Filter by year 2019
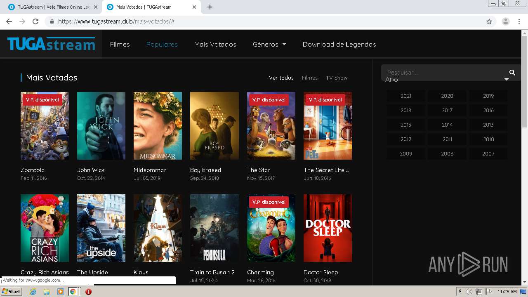 [x=488, y=96]
